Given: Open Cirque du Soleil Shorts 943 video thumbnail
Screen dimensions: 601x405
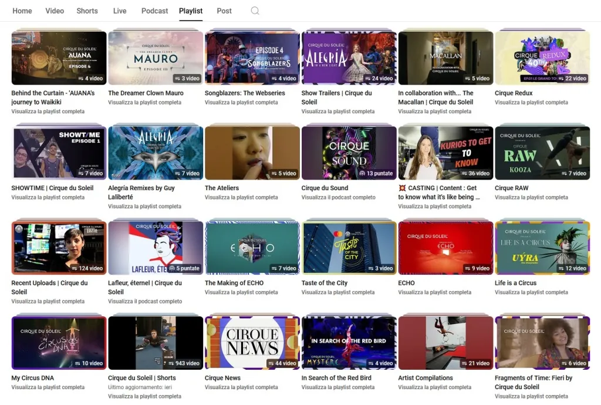Looking at the screenshot, I should [x=156, y=343].
